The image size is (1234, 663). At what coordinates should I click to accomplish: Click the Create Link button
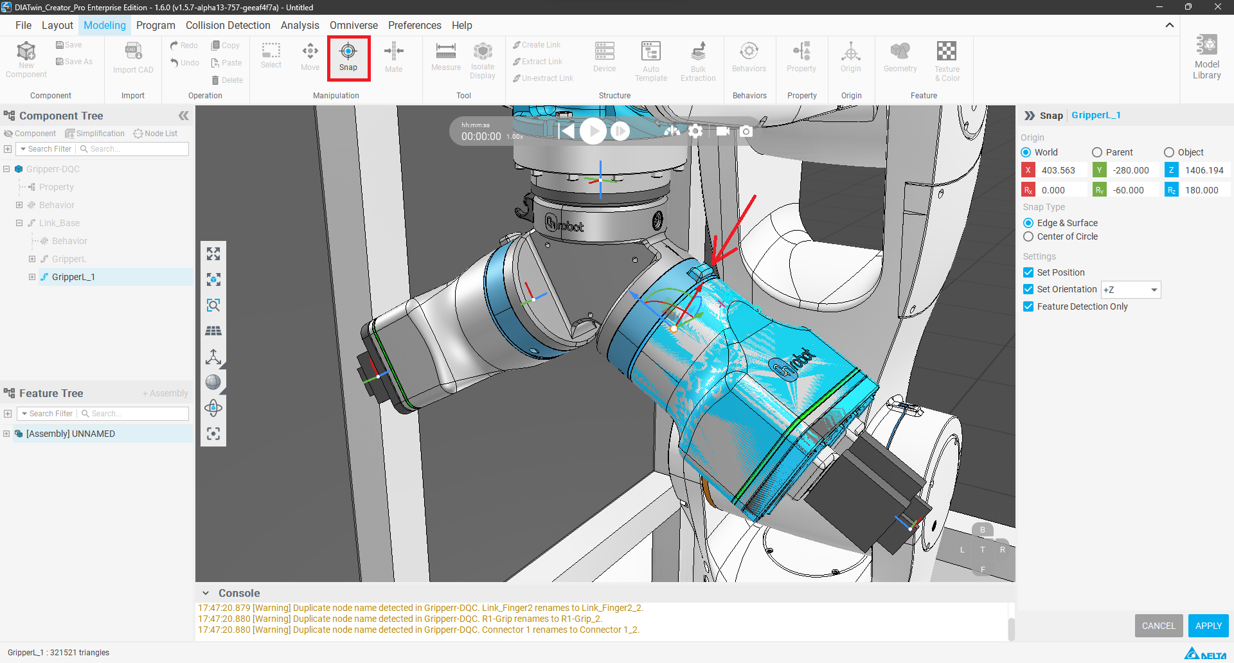point(537,45)
